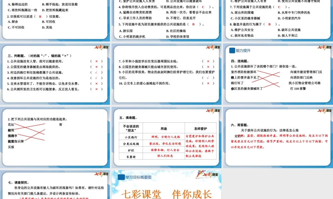The height and width of the screenshot is (199, 333).
Task: Open the 能力提升 section header
Action: tap(242, 50)
